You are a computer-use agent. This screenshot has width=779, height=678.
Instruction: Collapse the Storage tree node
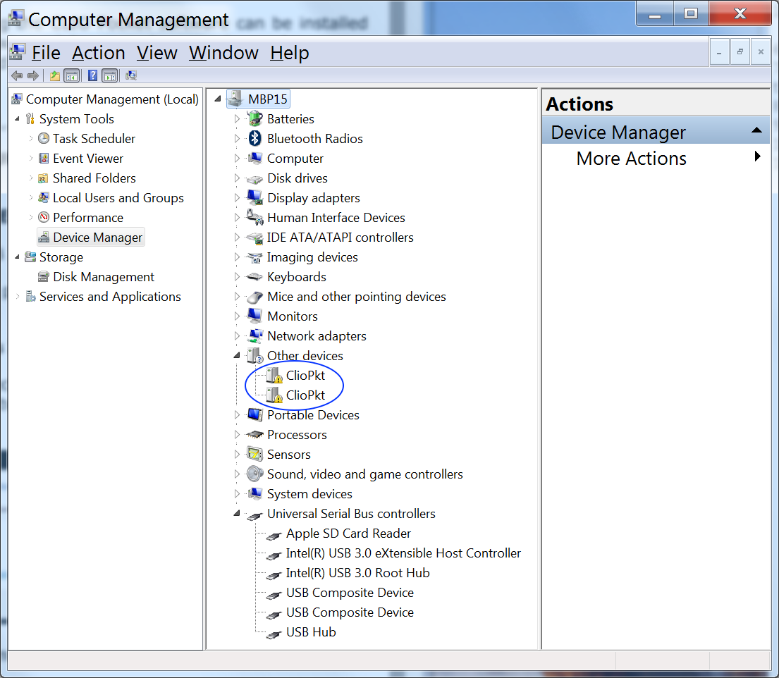(x=18, y=257)
